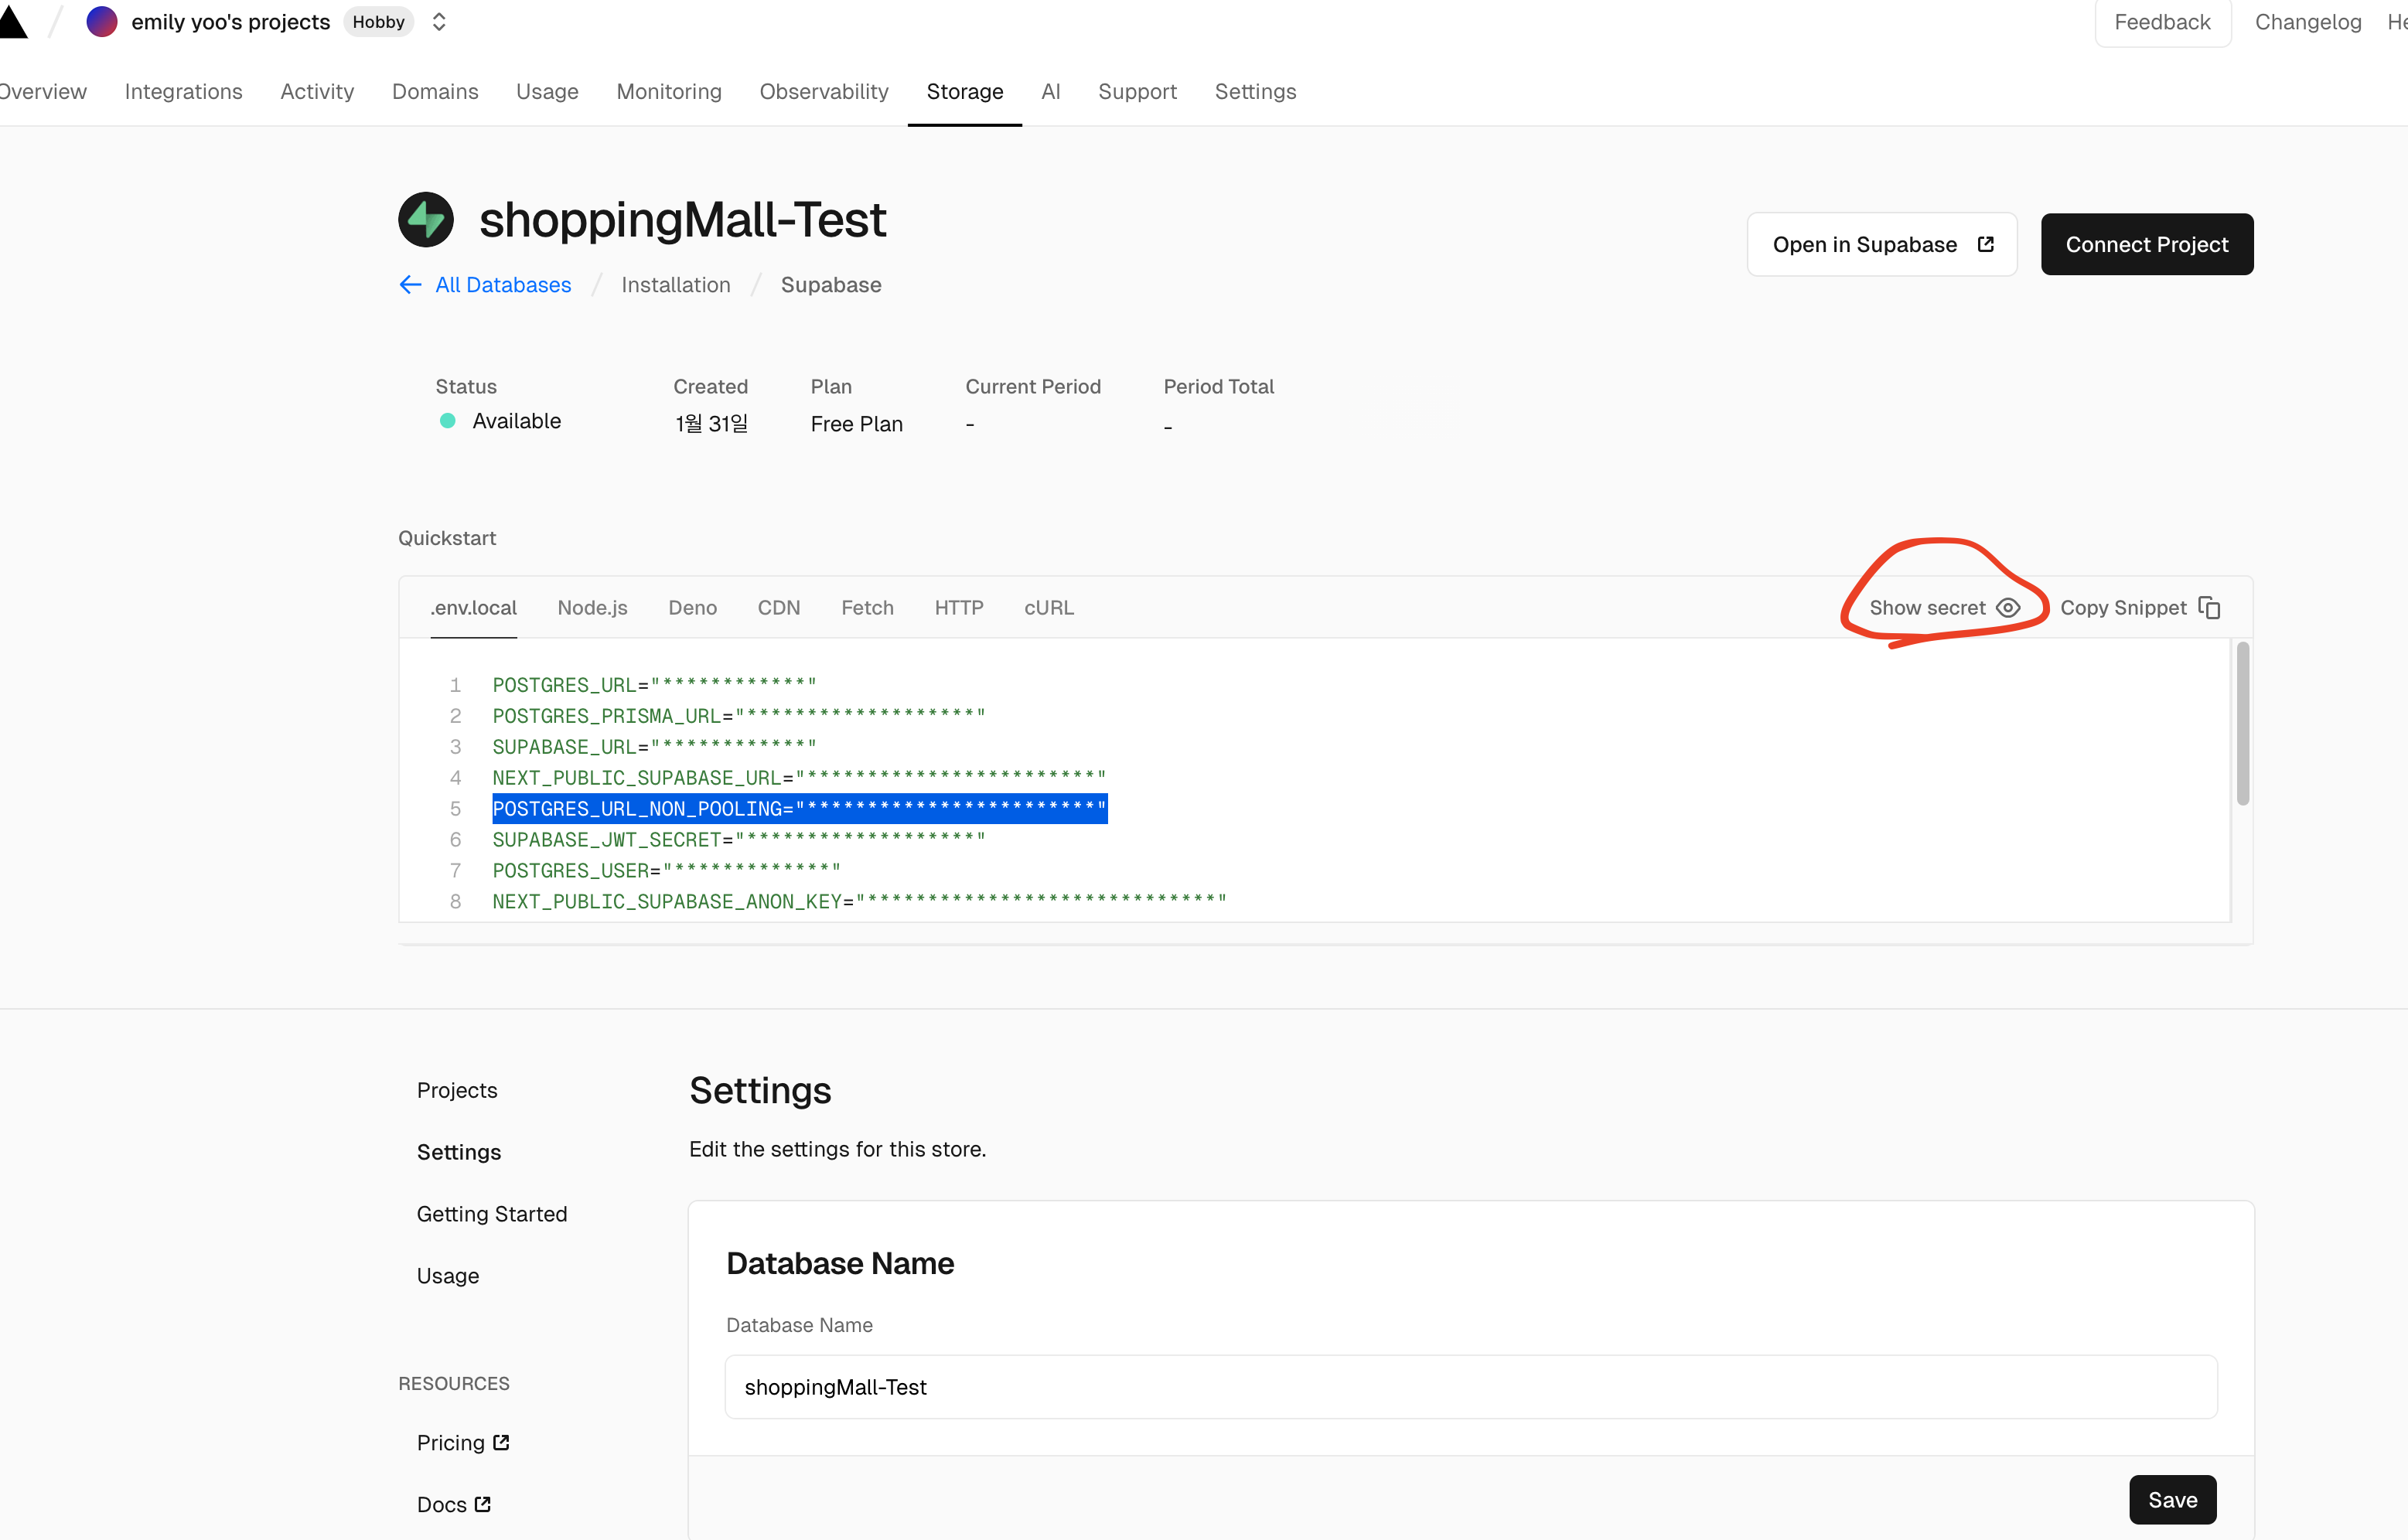The width and height of the screenshot is (2408, 1540).
Task: Open the Feedback button
Action: [x=2162, y=22]
